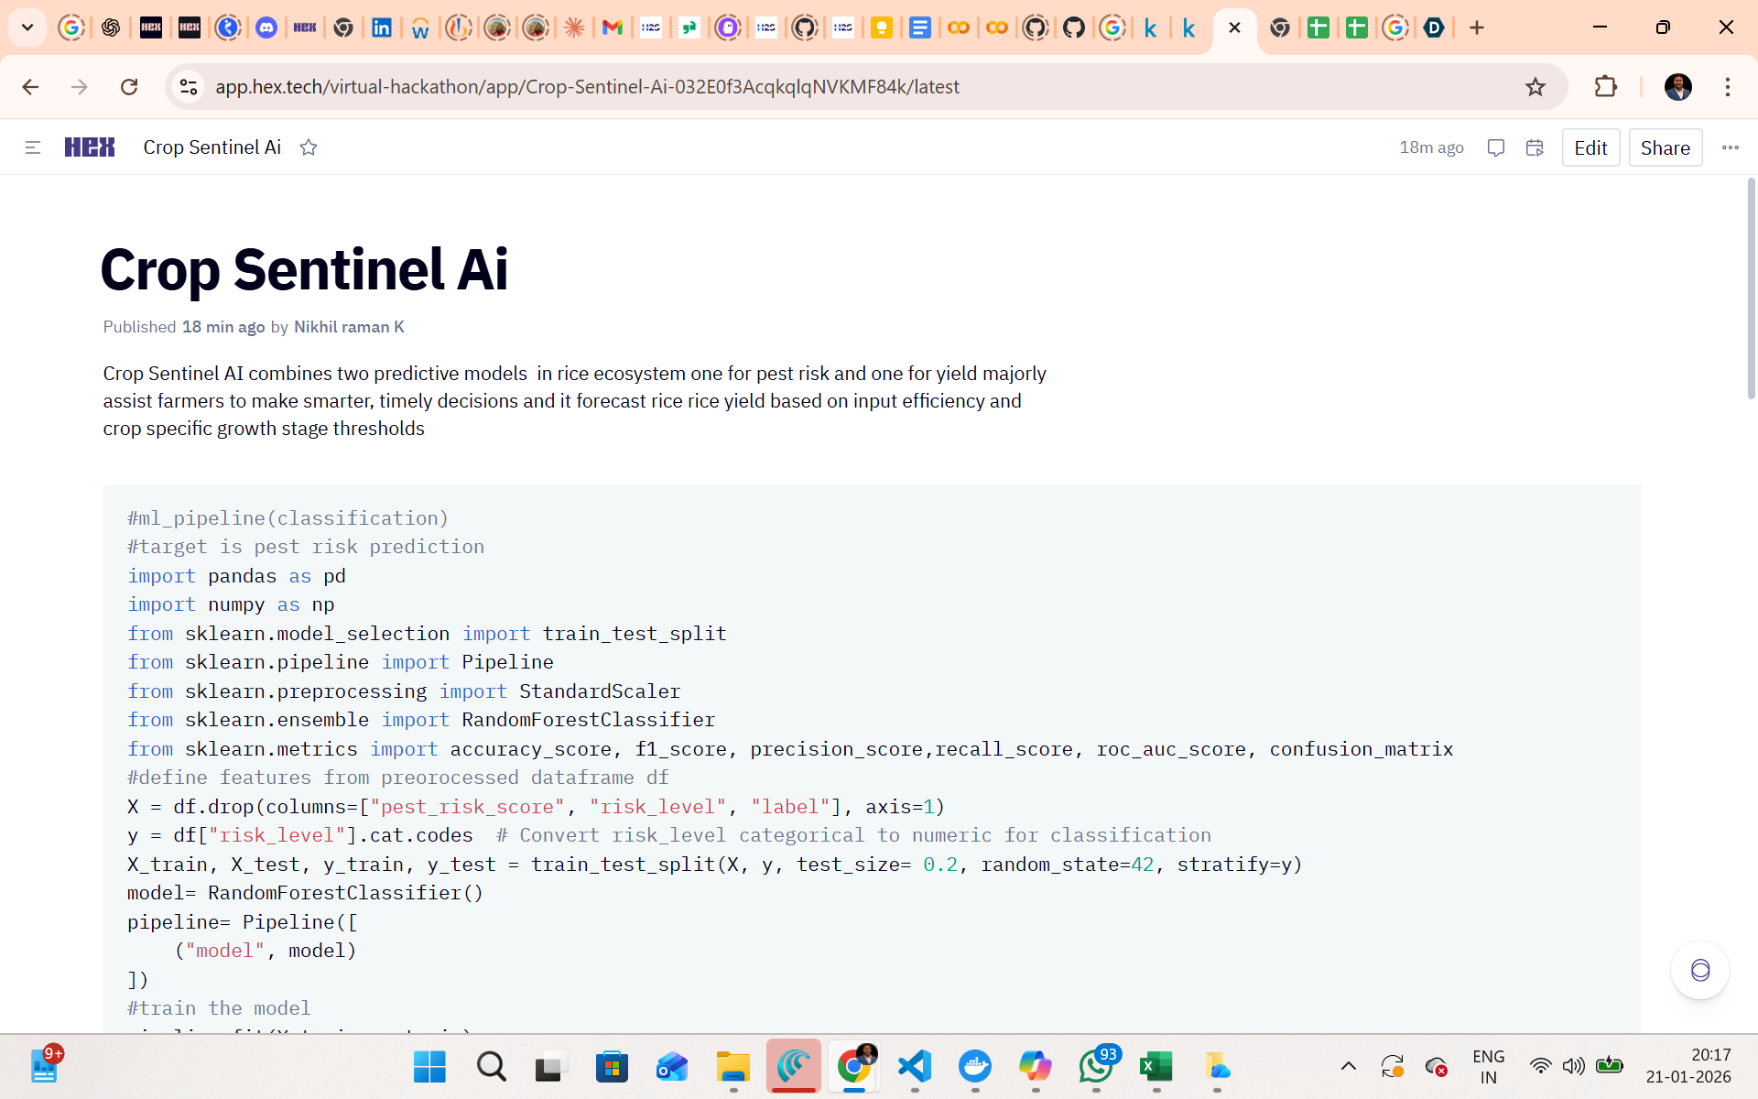Favorite the Crop Sentinel Ai project

point(309,147)
